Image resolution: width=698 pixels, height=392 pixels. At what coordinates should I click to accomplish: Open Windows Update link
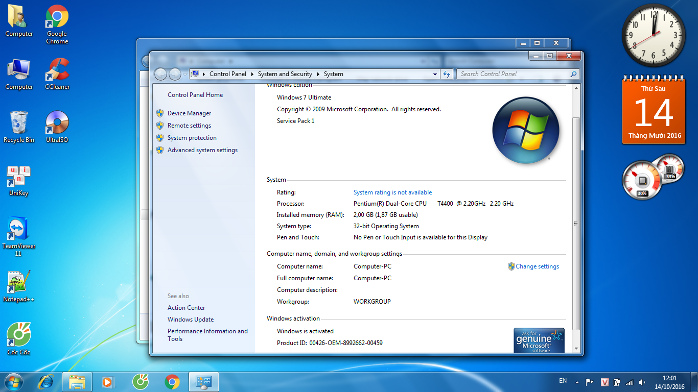(191, 320)
